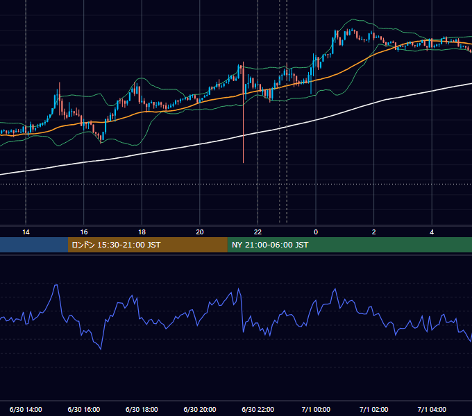Click hour label 2 on time axis
472x416 pixels.
[x=373, y=232]
